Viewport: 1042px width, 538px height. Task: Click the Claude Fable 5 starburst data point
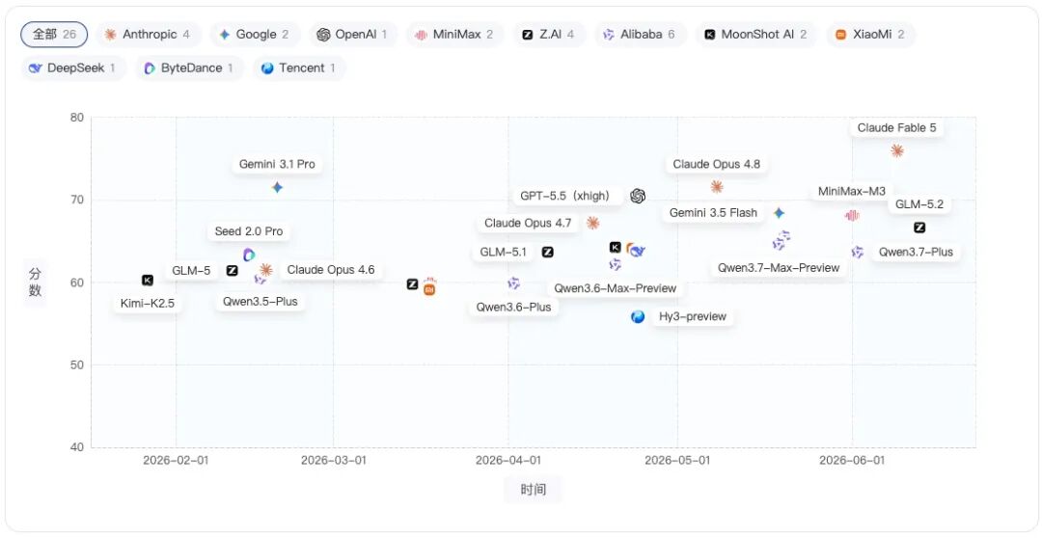pos(896,150)
